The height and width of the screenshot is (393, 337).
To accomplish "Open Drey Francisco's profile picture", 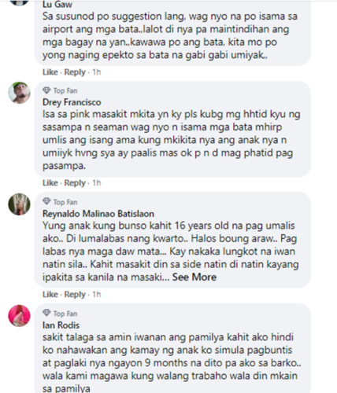I will coord(19,93).
